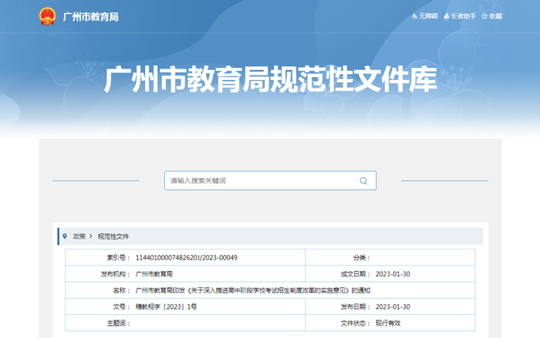Focus the 请输入搜索关键词 search field
Image resolution: width=540 pixels, height=338 pixels.
click(270, 180)
